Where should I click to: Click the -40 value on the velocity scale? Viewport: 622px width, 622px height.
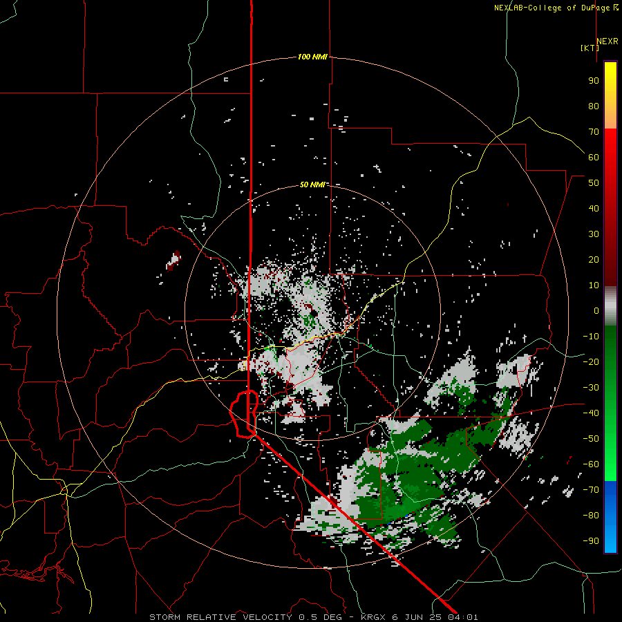click(591, 413)
